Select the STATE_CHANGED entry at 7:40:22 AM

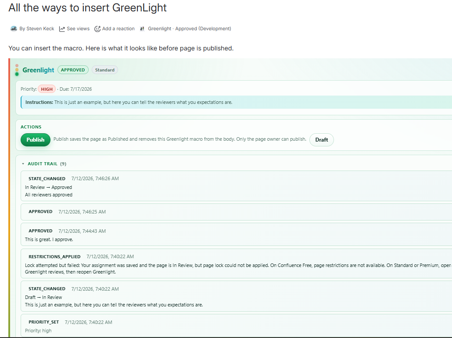coord(237,296)
